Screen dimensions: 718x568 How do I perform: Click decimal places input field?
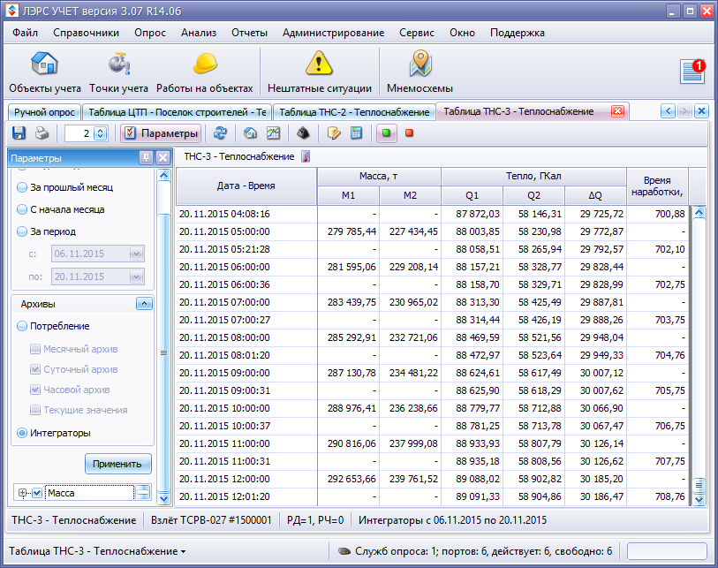(79, 133)
